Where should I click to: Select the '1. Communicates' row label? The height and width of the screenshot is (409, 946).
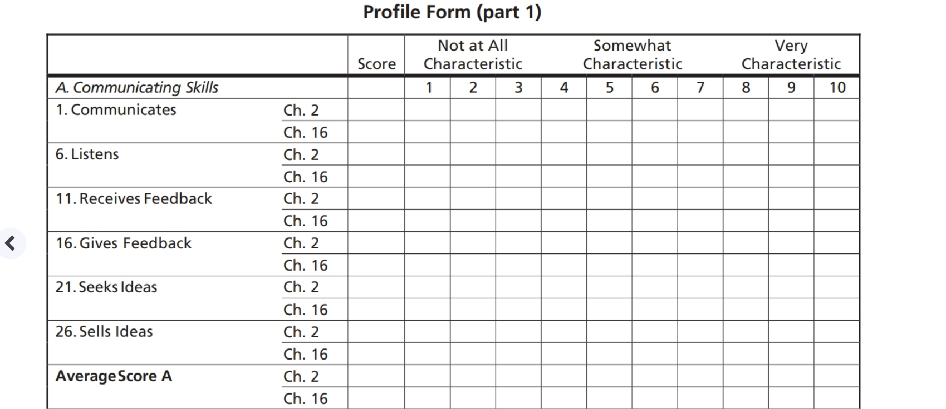click(116, 110)
